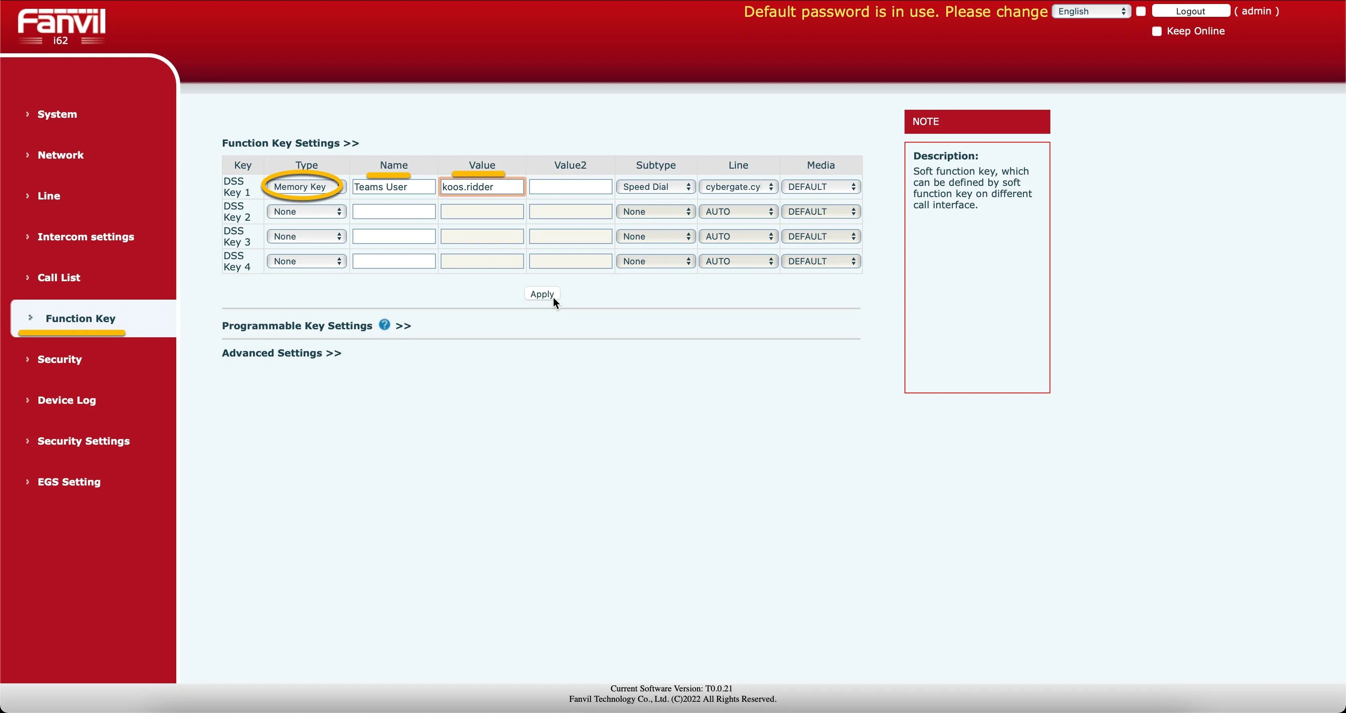Click the DSS Key 4 Value2 field

570,261
